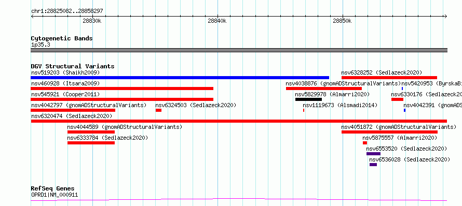The width and height of the screenshot is (462, 206).
Task: Select the nsv545921 red variant bar
Action: pyautogui.click(x=122, y=99)
